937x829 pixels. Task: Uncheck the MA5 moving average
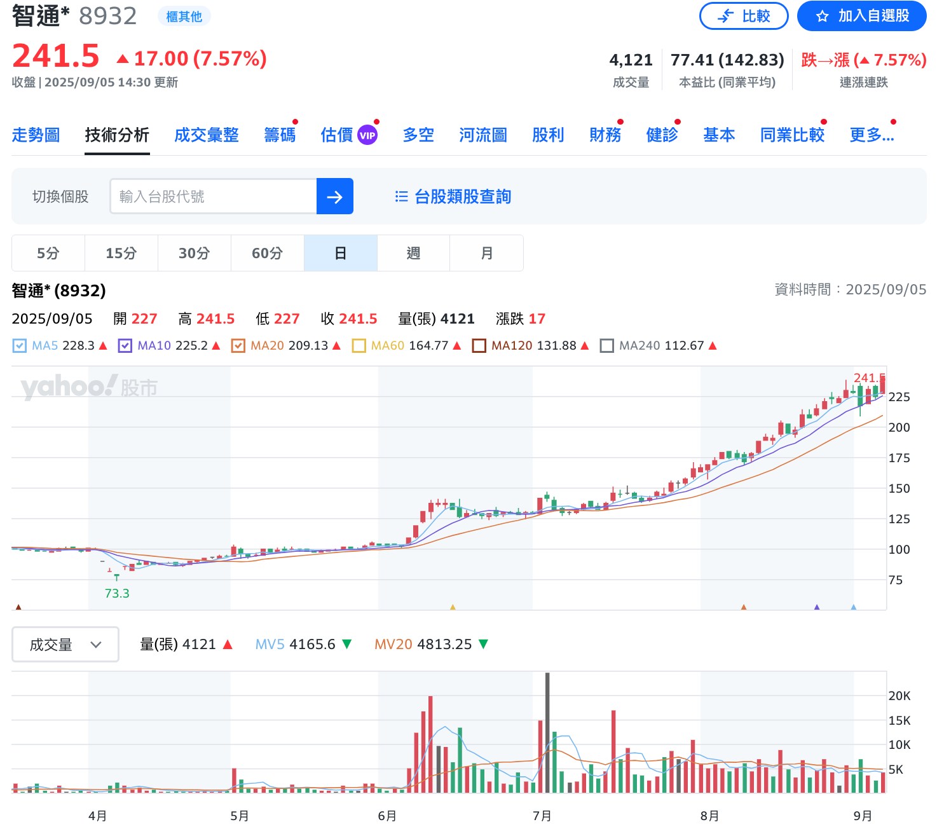pyautogui.click(x=18, y=345)
